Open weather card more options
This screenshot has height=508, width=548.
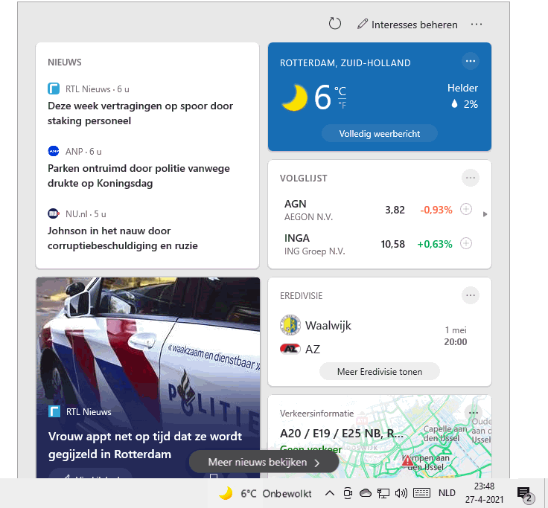471,62
